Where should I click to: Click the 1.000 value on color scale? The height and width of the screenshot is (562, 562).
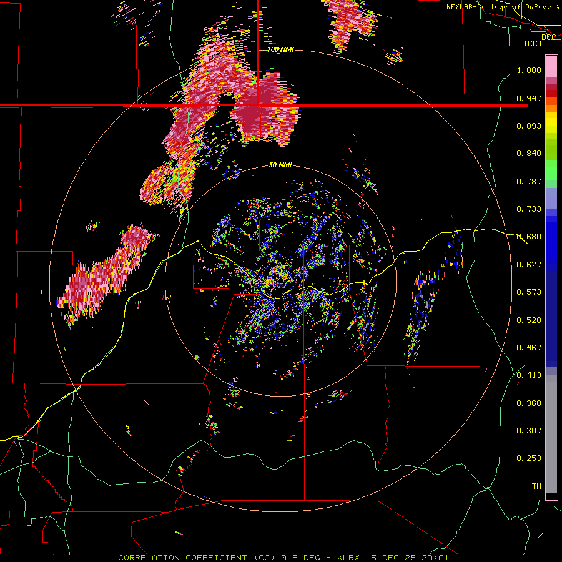(x=529, y=70)
